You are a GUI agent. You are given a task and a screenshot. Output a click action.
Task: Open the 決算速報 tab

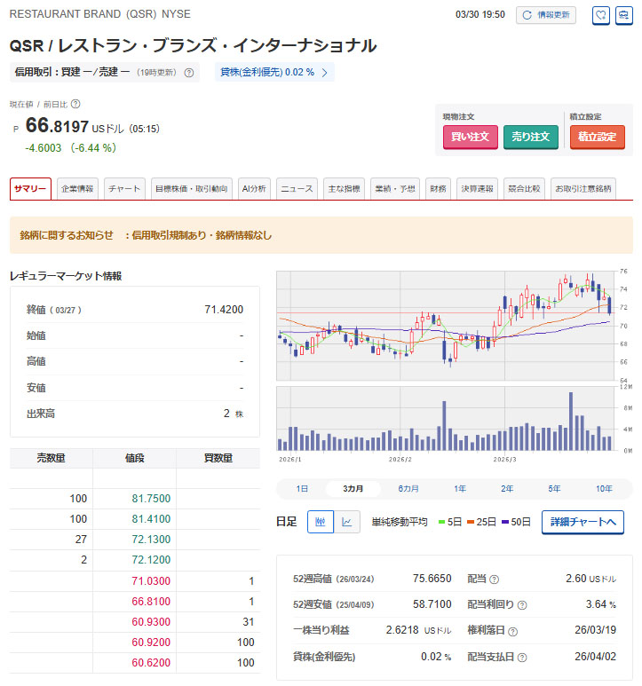(x=477, y=189)
